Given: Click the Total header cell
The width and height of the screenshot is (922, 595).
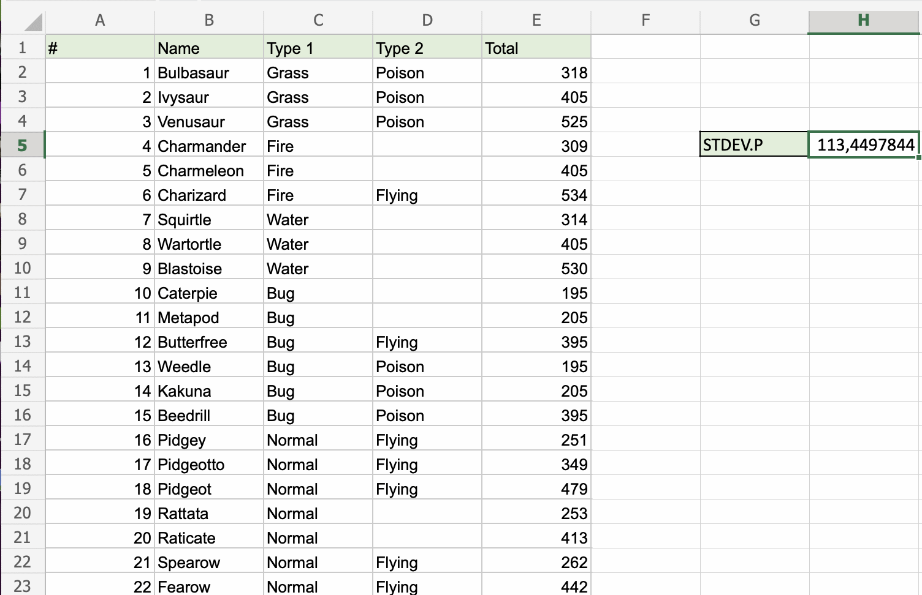Looking at the screenshot, I should (536, 48).
